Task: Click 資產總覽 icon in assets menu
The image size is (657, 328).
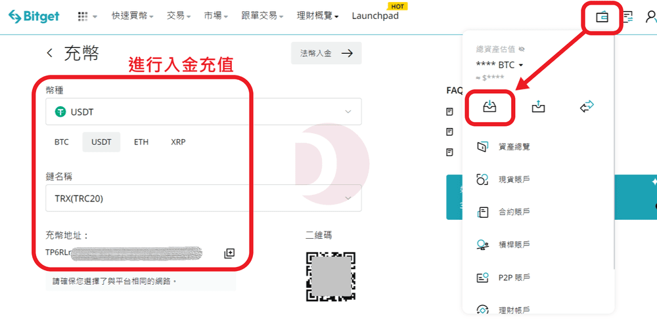Action: tap(482, 147)
